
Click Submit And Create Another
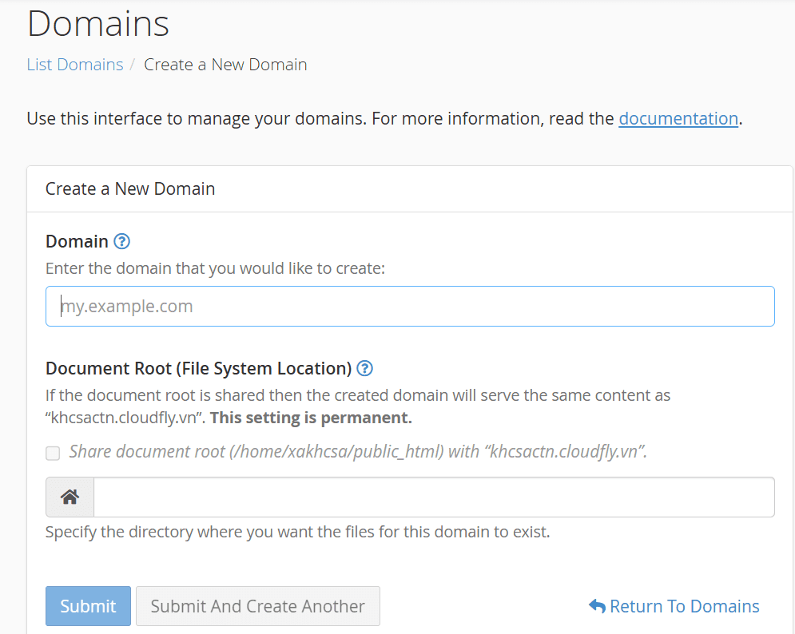pos(257,606)
